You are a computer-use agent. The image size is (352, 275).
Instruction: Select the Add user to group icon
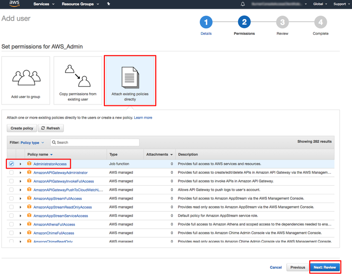[26, 77]
